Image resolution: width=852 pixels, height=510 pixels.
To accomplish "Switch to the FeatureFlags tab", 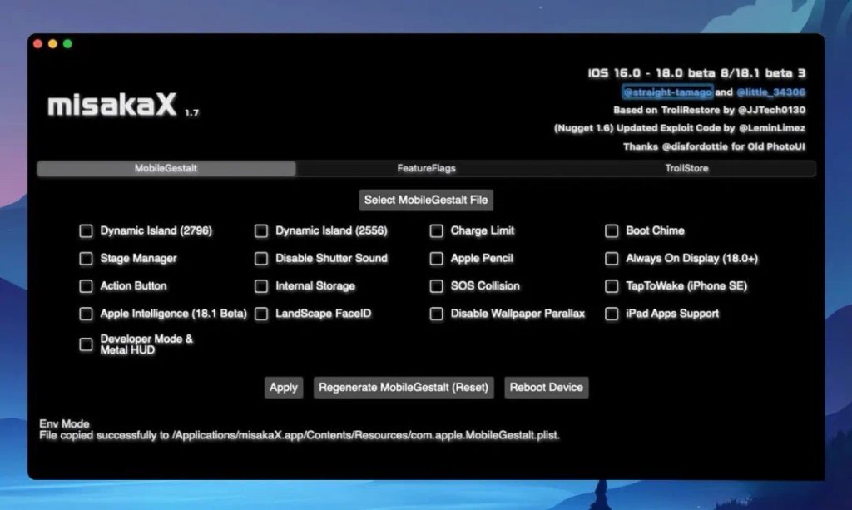I will [x=426, y=169].
